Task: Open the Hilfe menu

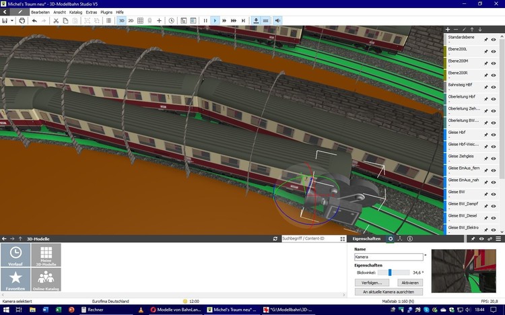Action: pyautogui.click(x=120, y=12)
